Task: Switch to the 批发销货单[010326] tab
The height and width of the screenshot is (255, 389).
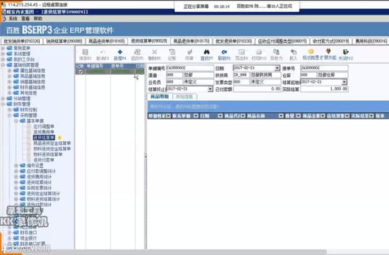Action: (22, 41)
